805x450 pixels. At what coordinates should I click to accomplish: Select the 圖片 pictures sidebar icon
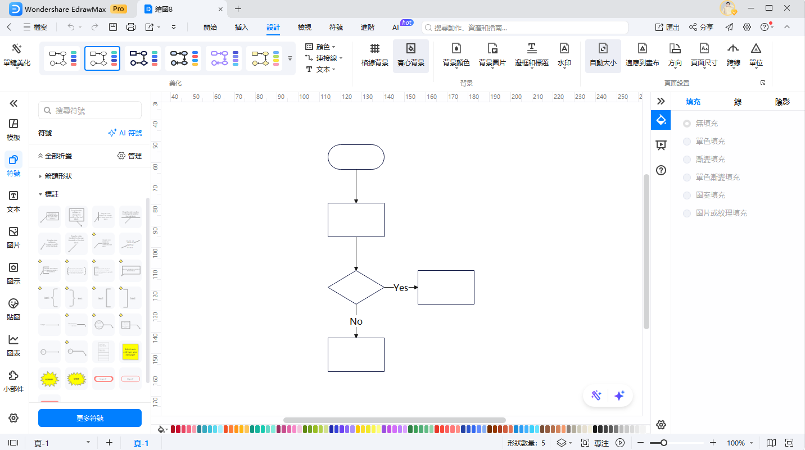pyautogui.click(x=14, y=237)
